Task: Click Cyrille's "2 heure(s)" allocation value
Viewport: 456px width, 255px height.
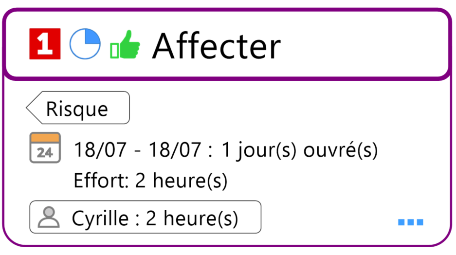Action: (x=192, y=218)
